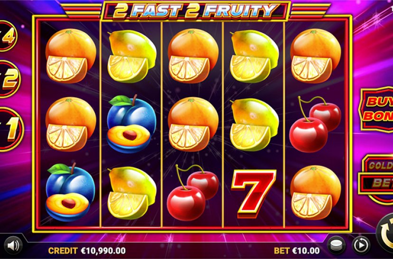Click the top orange on the first reel
This screenshot has width=393, height=259.
pyautogui.click(x=71, y=56)
